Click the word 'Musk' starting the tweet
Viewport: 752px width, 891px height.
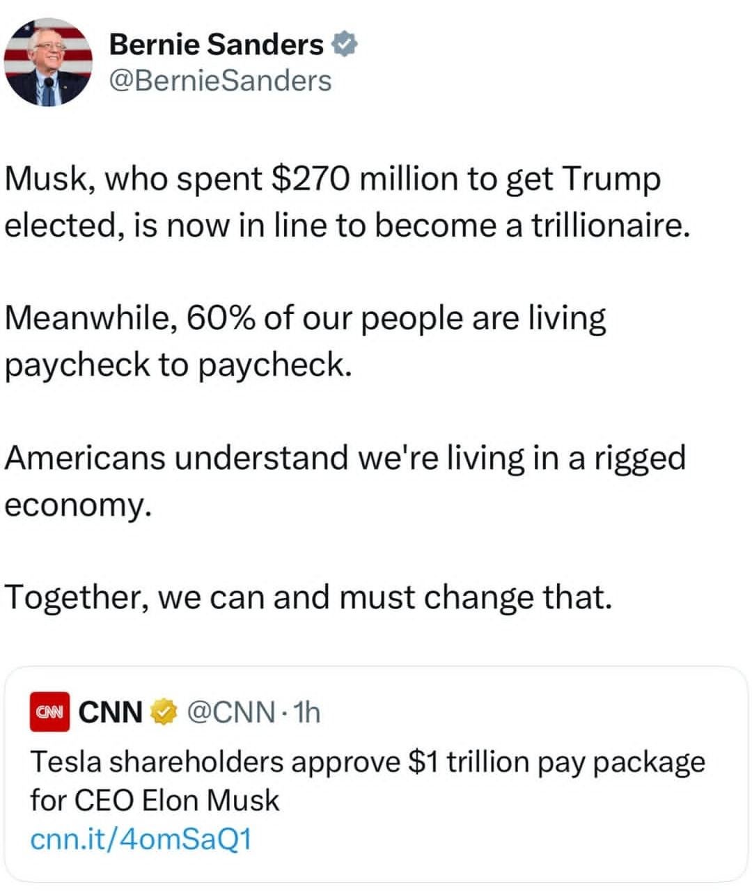tap(46, 180)
